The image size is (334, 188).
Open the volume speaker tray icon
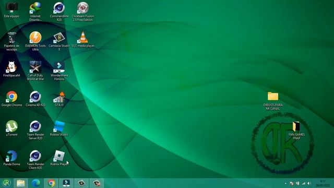[309, 183]
